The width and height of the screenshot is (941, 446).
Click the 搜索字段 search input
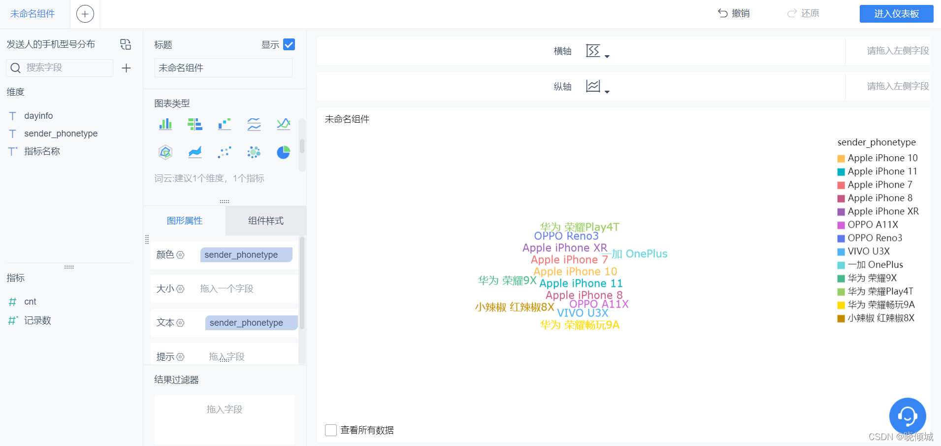tap(60, 68)
